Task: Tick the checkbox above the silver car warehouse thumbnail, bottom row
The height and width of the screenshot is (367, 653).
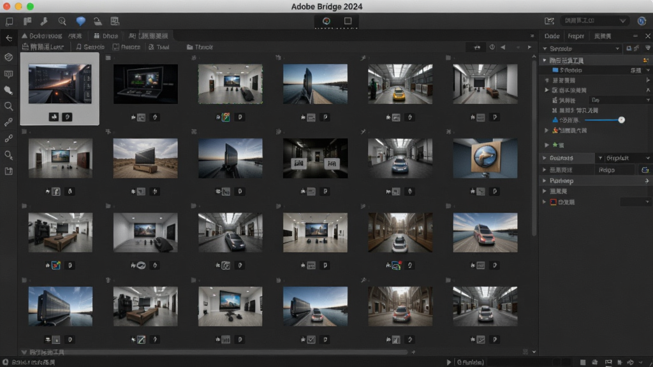Action: [x=448, y=280]
